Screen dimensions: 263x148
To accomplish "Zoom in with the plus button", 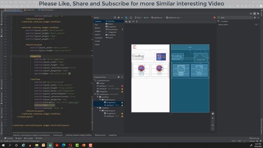I will click(x=213, y=118).
